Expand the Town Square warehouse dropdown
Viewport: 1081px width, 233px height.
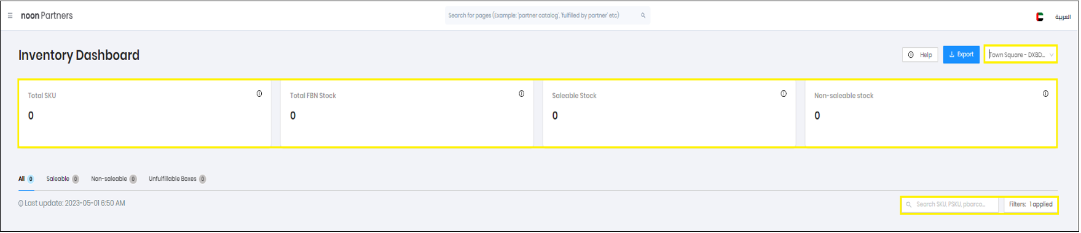[x=1021, y=55]
